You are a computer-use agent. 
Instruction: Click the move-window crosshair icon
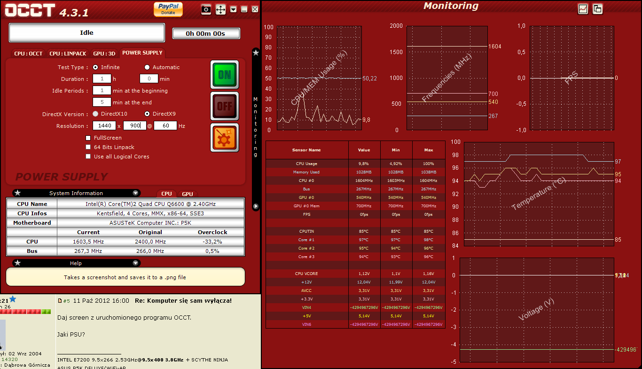(220, 9)
